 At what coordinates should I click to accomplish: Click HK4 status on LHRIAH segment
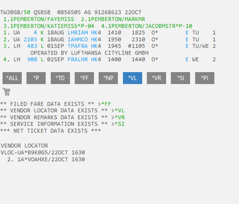pos(96,33)
